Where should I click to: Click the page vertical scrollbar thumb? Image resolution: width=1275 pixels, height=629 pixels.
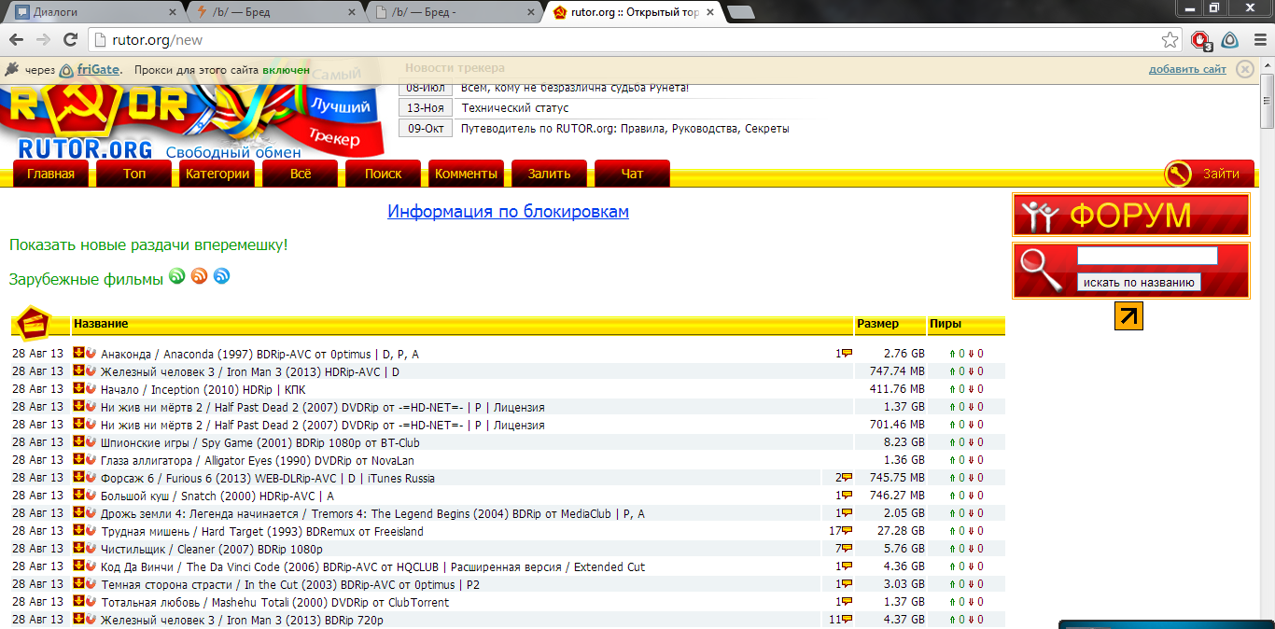(1268, 101)
